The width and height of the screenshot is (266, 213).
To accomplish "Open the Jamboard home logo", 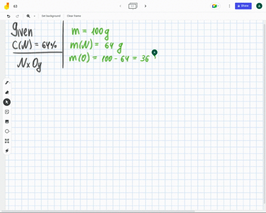I will pyautogui.click(x=7, y=6).
